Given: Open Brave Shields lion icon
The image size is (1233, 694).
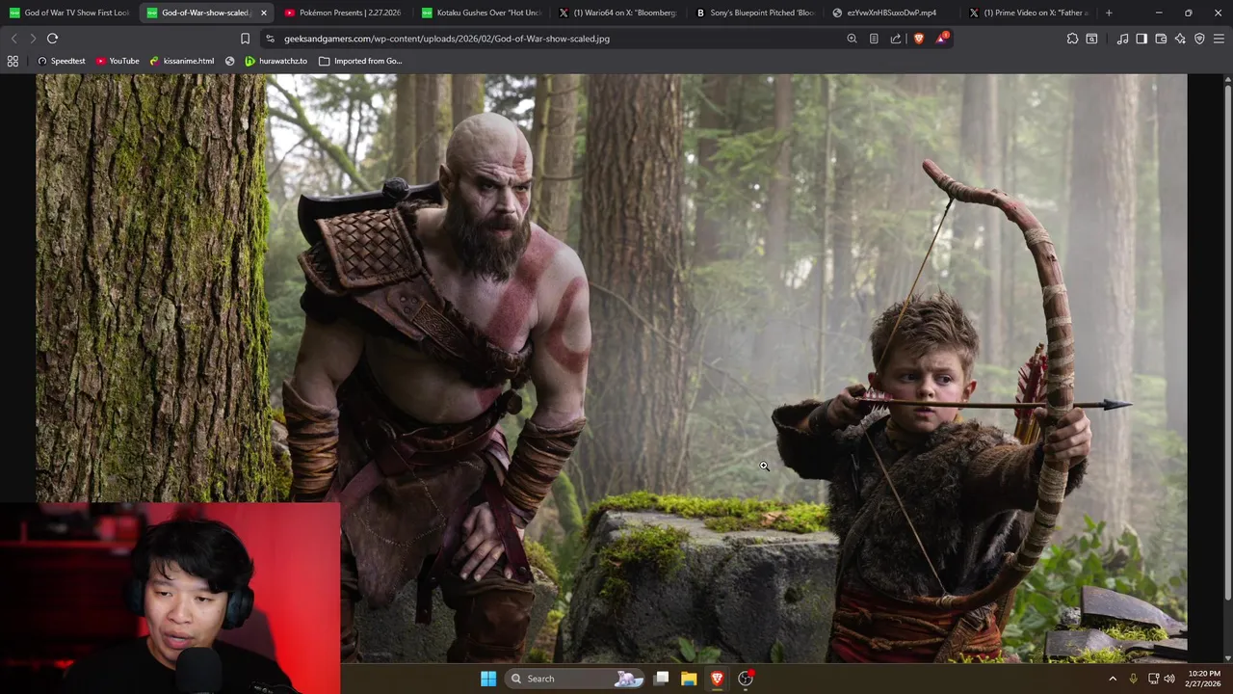Looking at the screenshot, I should pyautogui.click(x=918, y=39).
